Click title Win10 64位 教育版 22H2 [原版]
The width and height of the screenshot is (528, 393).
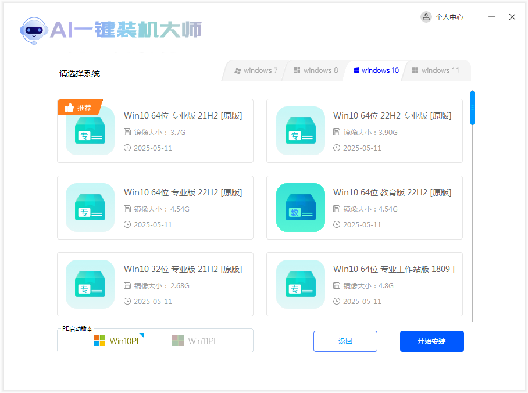(393, 192)
